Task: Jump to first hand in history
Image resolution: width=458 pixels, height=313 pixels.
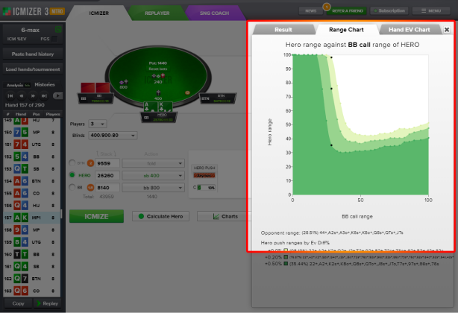Action: (x=10, y=95)
